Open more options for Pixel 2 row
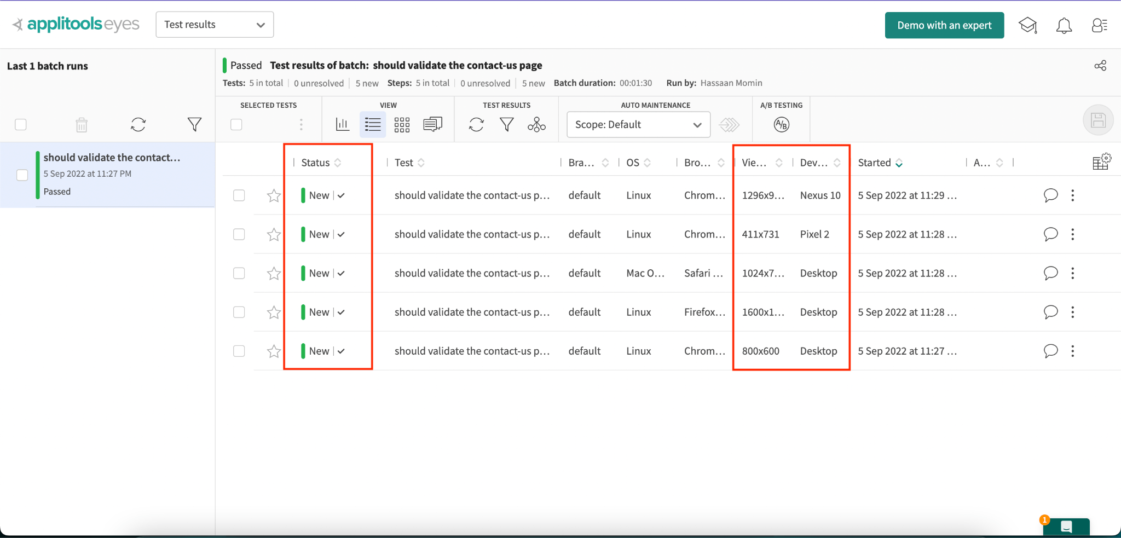The width and height of the screenshot is (1121, 538). click(1073, 234)
